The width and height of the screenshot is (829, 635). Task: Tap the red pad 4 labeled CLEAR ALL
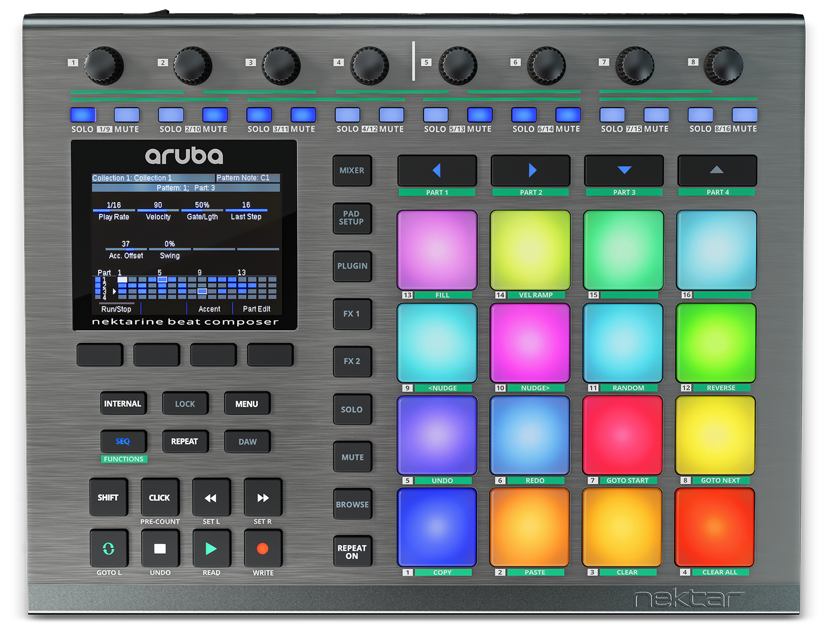click(x=715, y=527)
